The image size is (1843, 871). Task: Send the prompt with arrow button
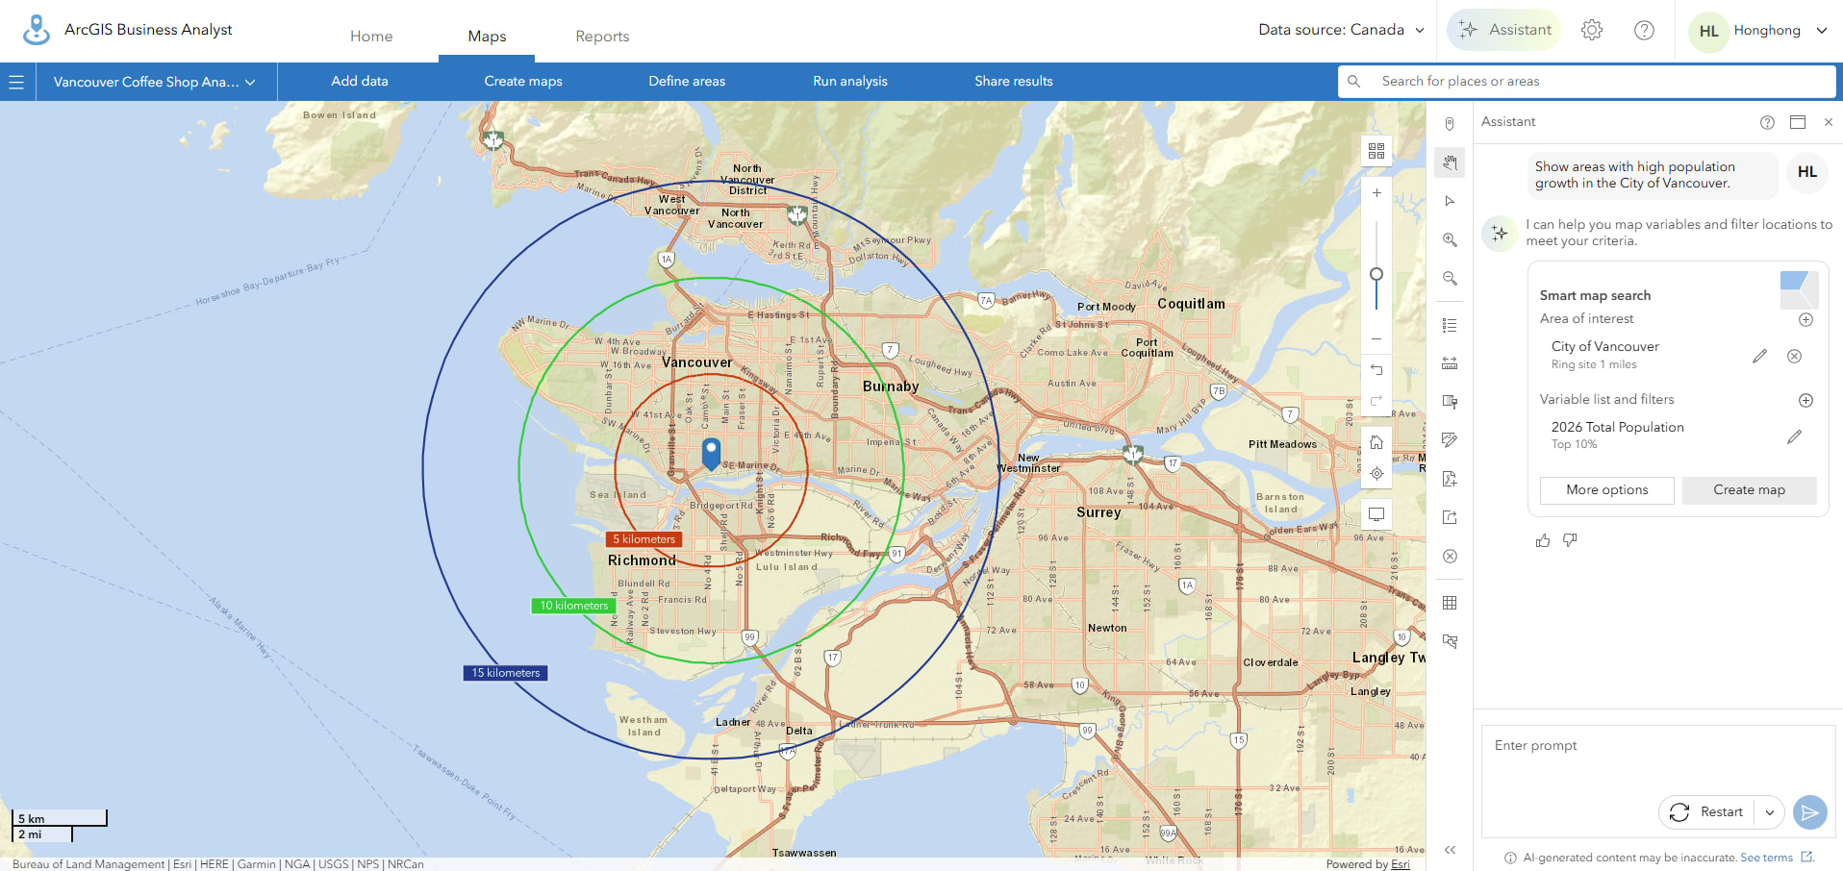pyautogui.click(x=1809, y=812)
